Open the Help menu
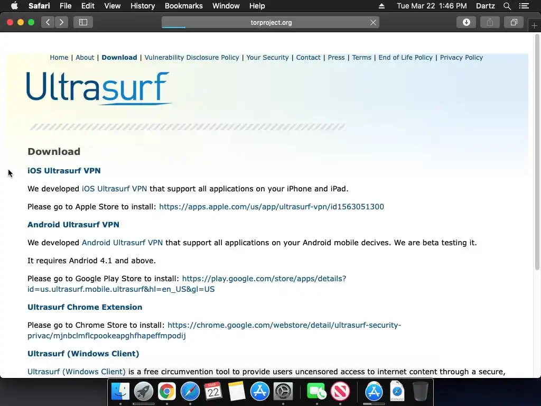 (x=257, y=6)
